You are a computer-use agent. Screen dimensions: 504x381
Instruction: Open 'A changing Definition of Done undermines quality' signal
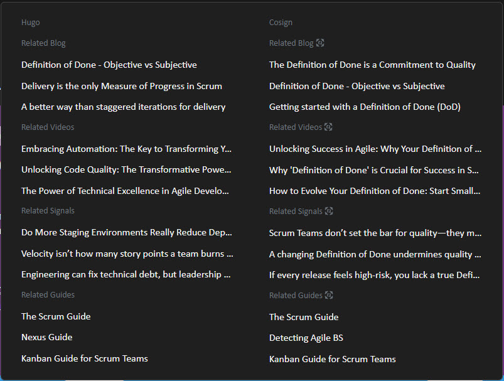tap(375, 254)
